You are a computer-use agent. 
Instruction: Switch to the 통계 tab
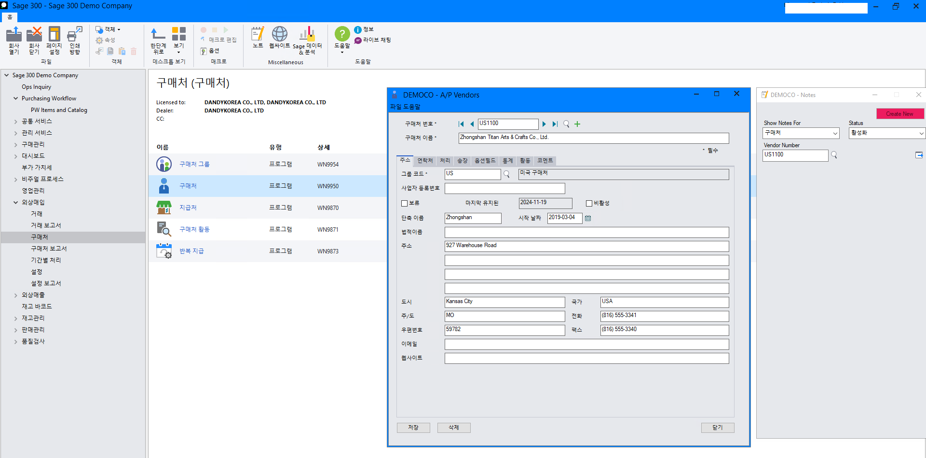tap(508, 161)
